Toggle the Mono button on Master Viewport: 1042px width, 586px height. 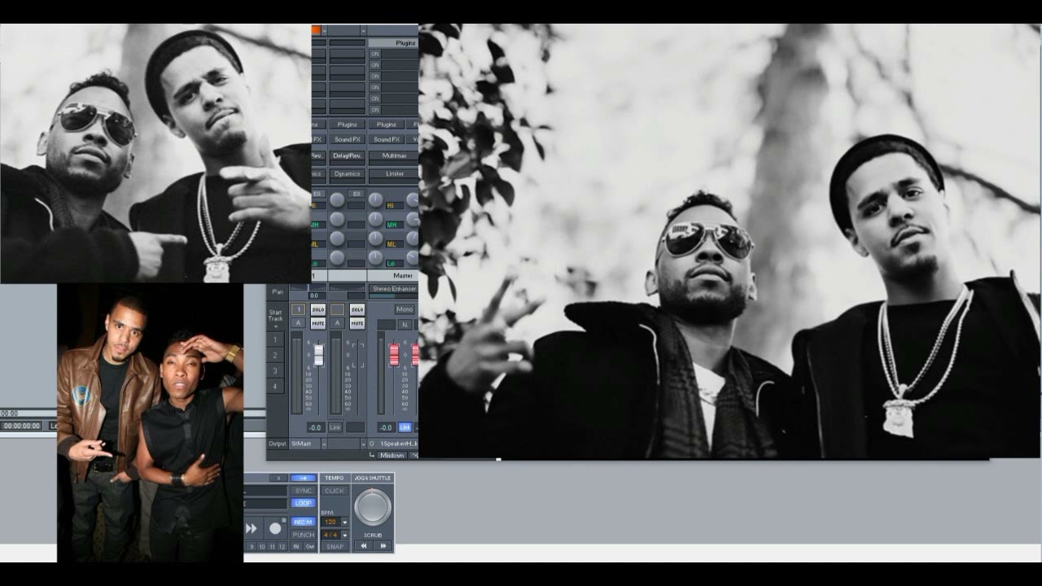point(405,309)
